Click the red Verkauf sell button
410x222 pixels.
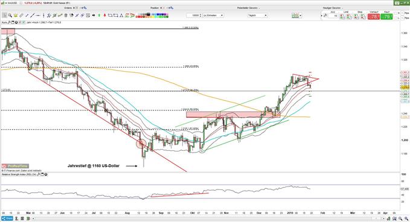374,17
